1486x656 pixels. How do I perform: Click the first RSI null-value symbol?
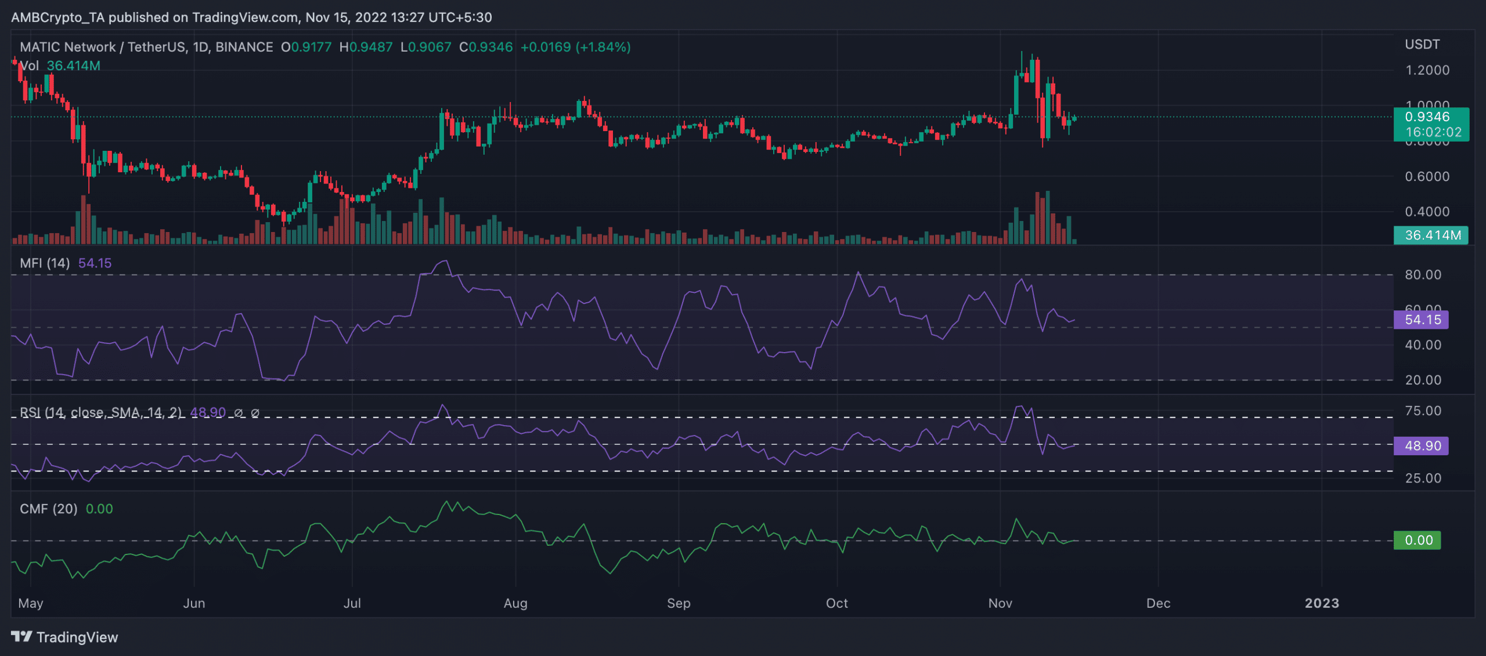pyautogui.click(x=238, y=413)
